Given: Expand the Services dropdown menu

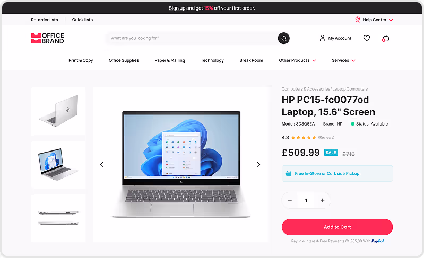Looking at the screenshot, I should point(343,60).
